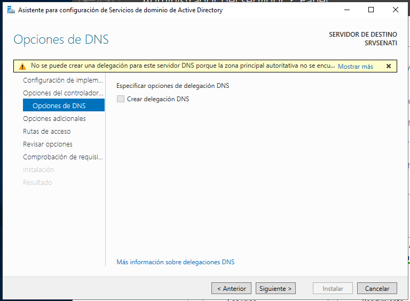The height and width of the screenshot is (301, 410).
Task: Select the Configuración de implementación step
Action: pos(63,80)
